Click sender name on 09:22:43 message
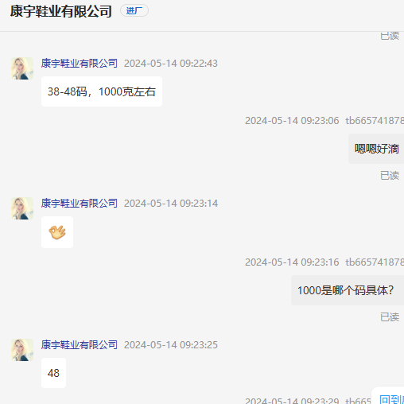The height and width of the screenshot is (404, 404). pos(80,64)
